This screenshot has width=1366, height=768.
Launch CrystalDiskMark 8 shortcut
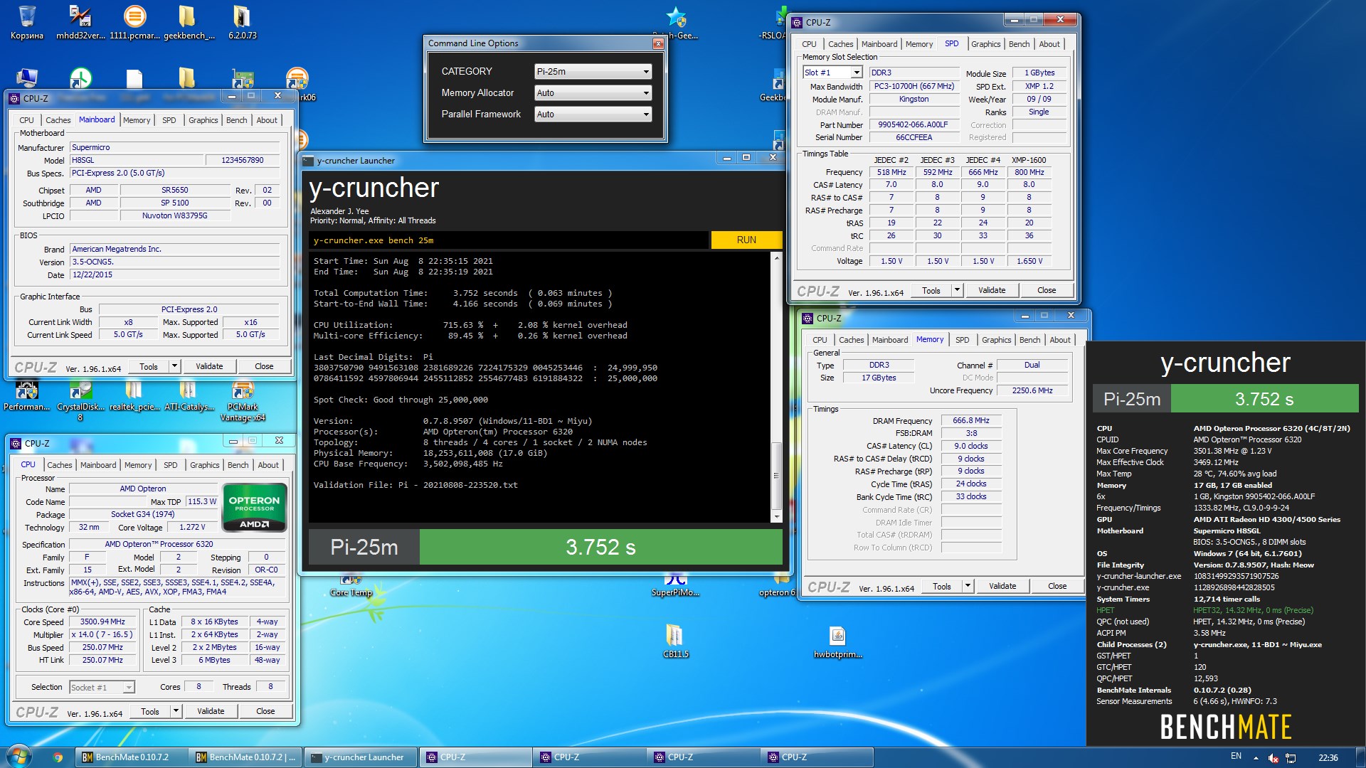pos(80,402)
